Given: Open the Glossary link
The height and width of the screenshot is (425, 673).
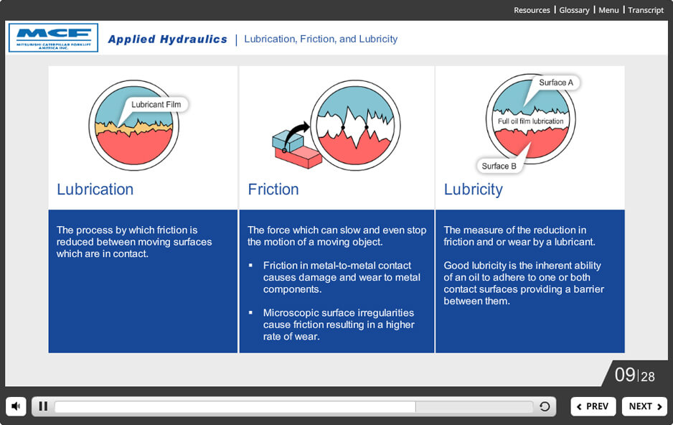Looking at the screenshot, I should (574, 10).
